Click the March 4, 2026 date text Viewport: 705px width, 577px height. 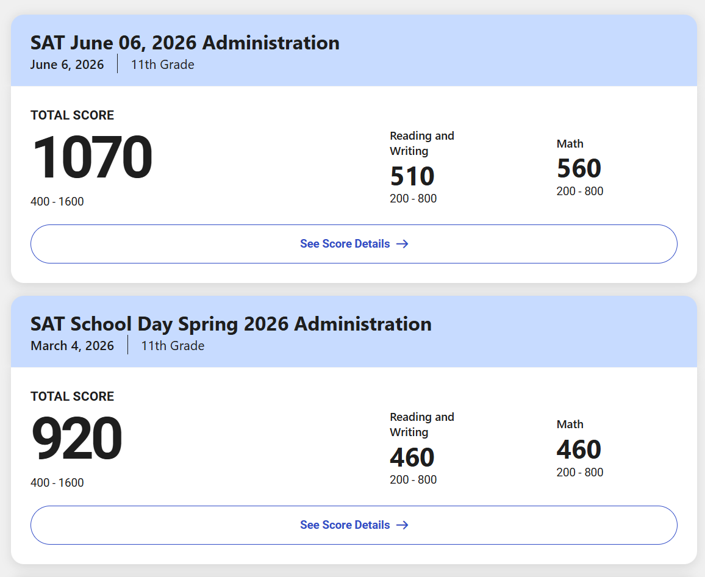point(72,346)
